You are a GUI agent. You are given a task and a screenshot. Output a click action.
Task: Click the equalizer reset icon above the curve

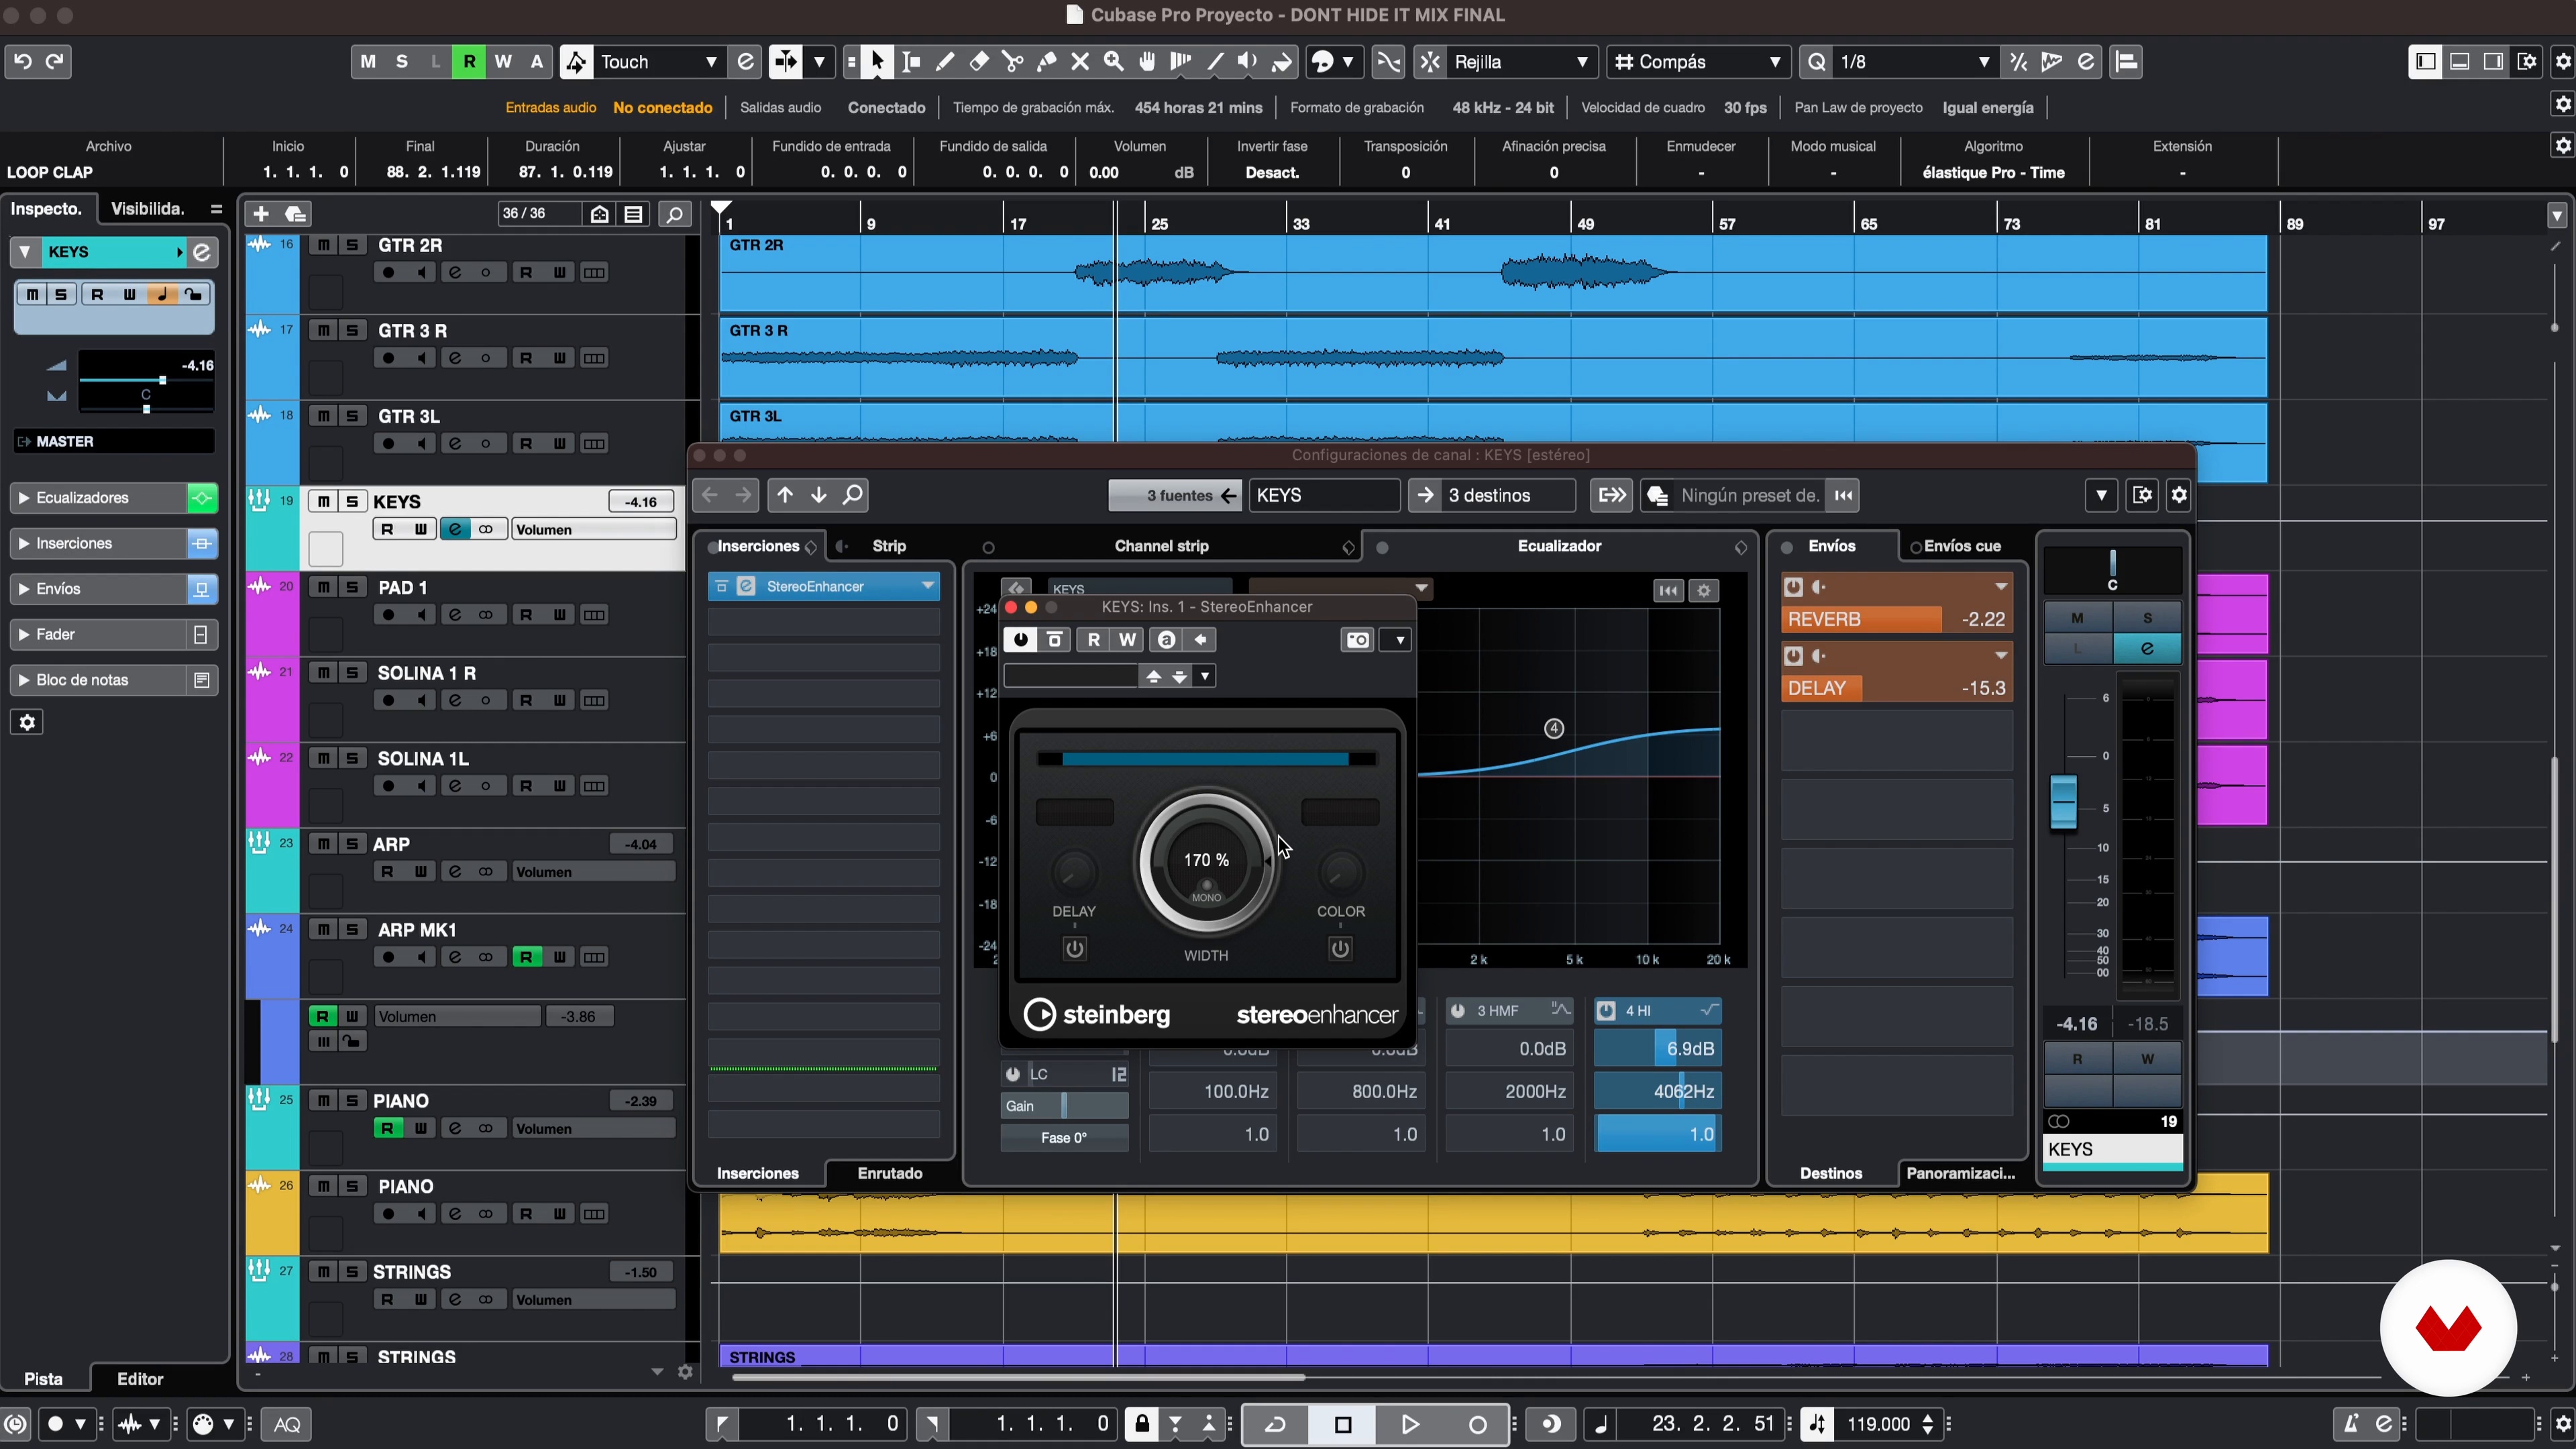[1667, 590]
